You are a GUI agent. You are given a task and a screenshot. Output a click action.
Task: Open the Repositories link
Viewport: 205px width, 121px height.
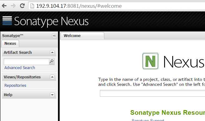coord(15,86)
